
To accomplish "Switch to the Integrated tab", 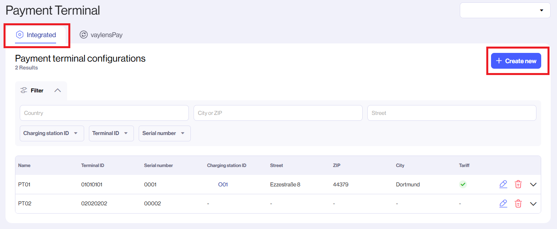I will [x=36, y=35].
